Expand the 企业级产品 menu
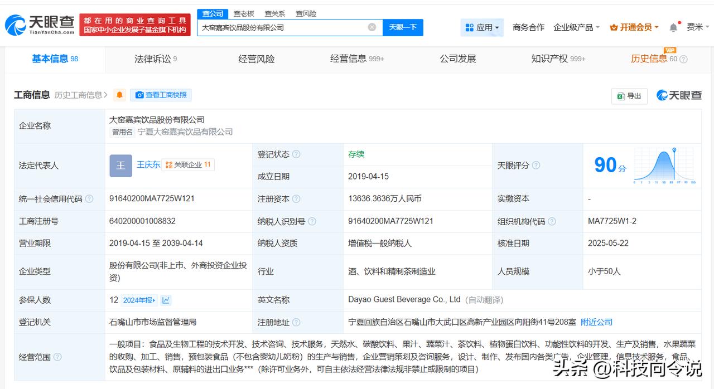 pos(576,27)
